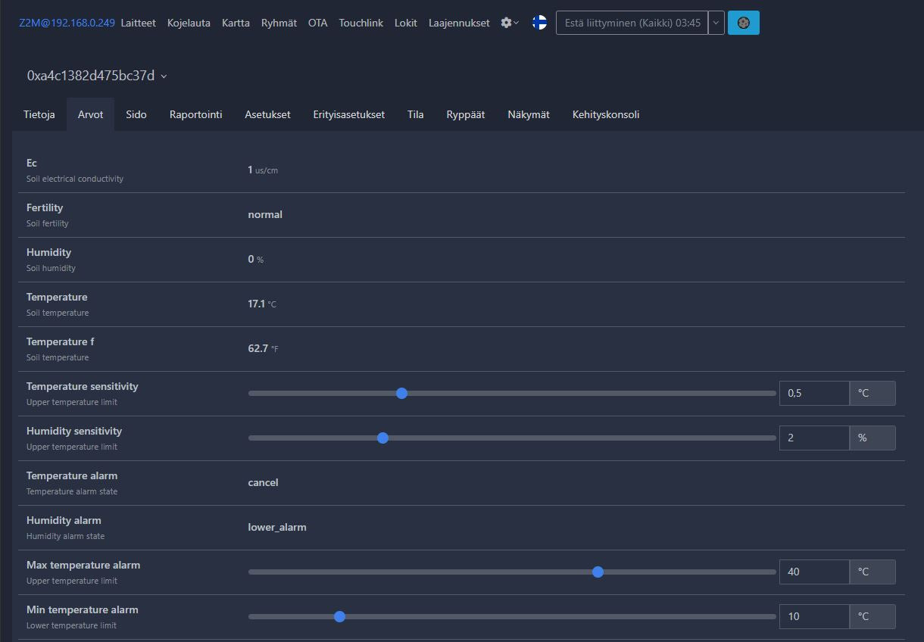924x642 pixels.
Task: Expand the permit join dropdown arrow
Action: click(716, 23)
